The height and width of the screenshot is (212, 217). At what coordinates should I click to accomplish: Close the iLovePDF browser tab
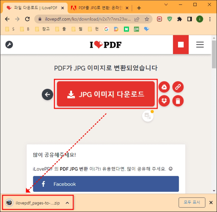(x=62, y=8)
